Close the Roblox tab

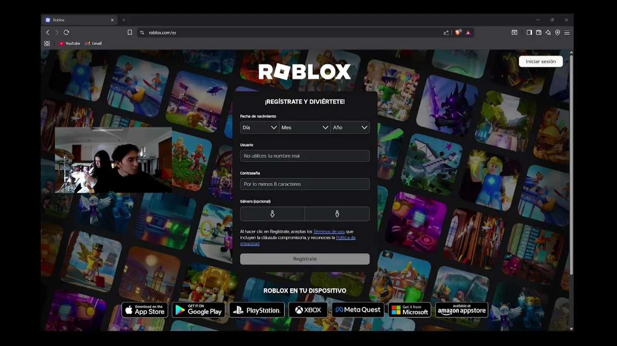tap(112, 20)
